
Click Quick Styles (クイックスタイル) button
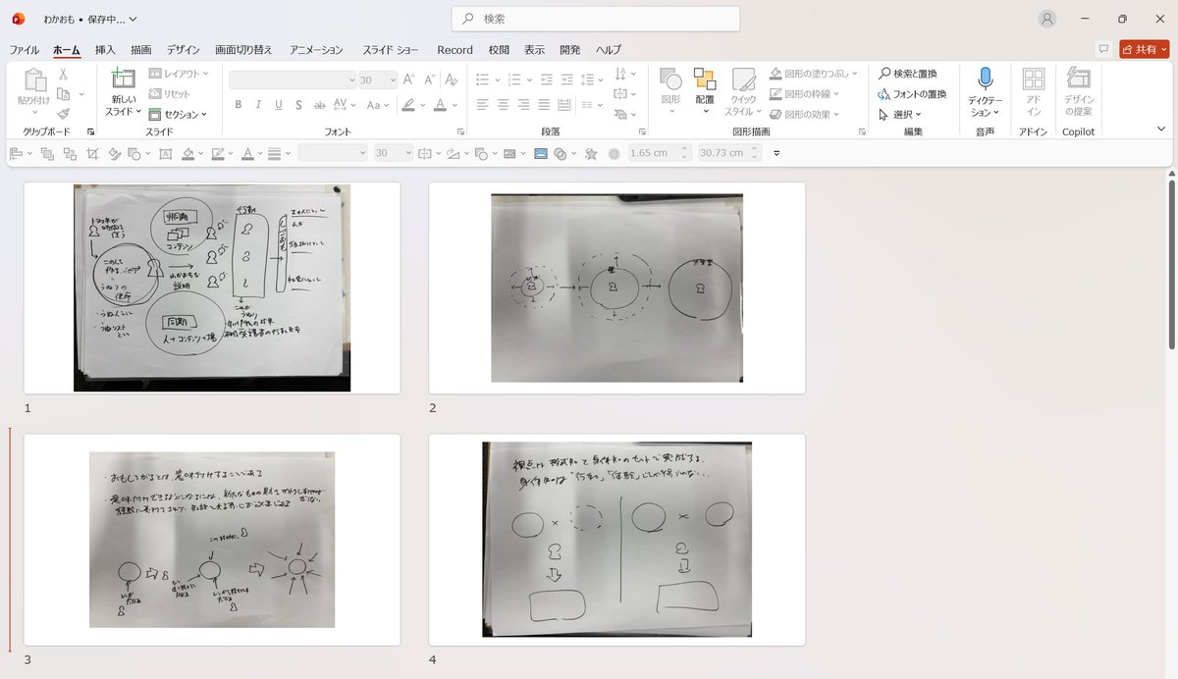click(x=743, y=91)
